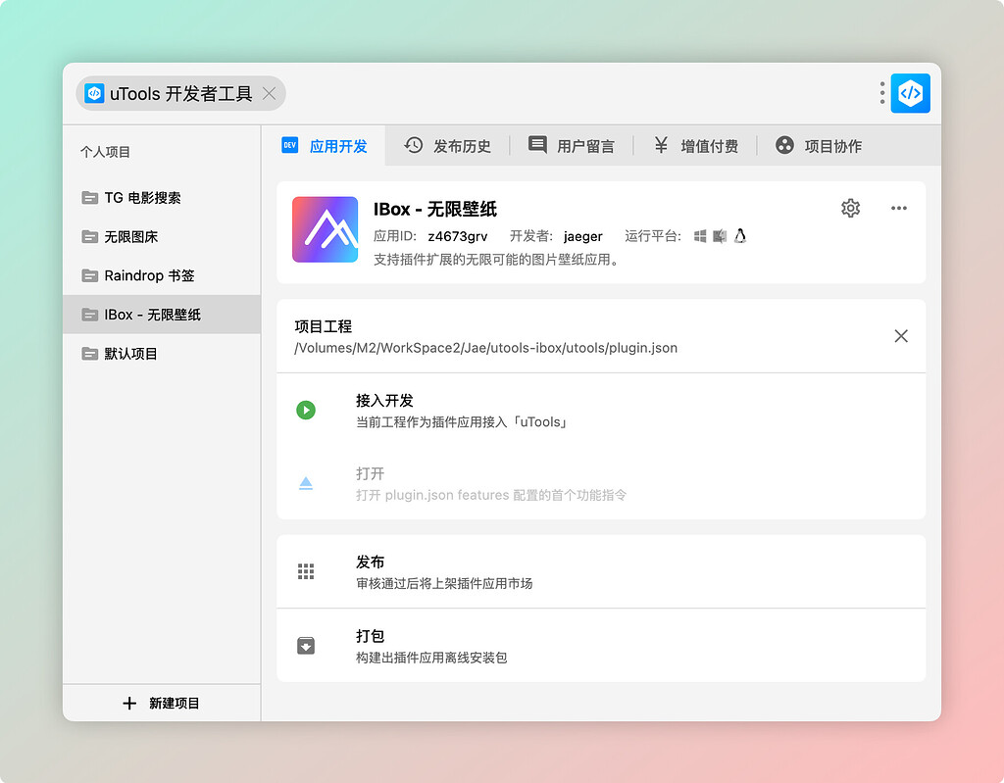Select 默认项目 in sidebar
This screenshot has height=783, width=1004.
tap(162, 354)
